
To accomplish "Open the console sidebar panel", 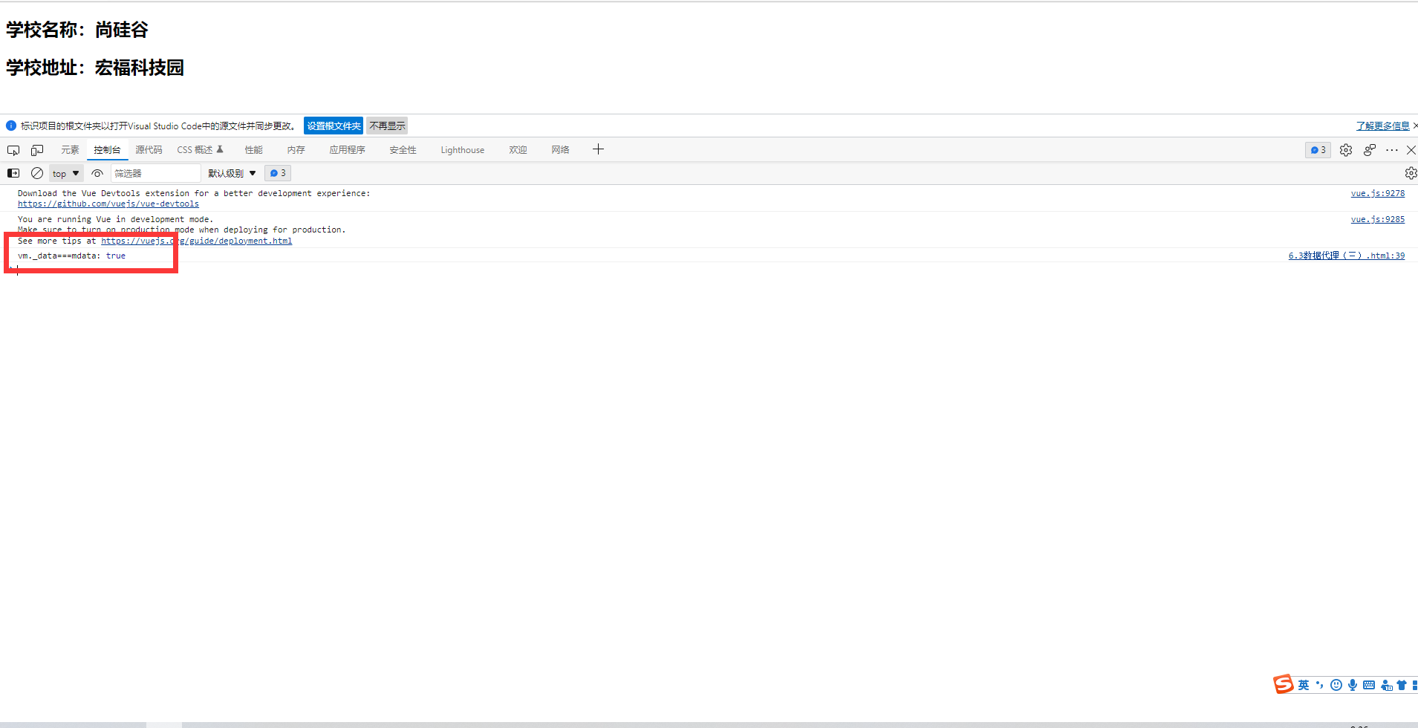I will click(x=13, y=172).
